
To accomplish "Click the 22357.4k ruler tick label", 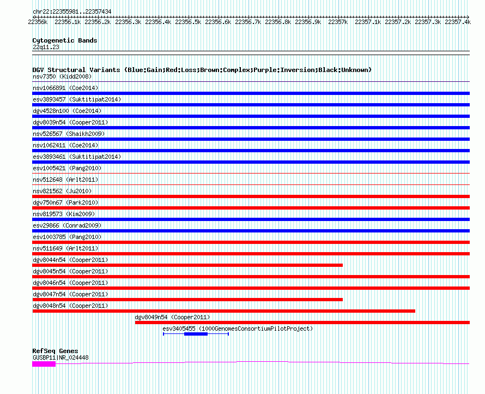I will (x=458, y=22).
